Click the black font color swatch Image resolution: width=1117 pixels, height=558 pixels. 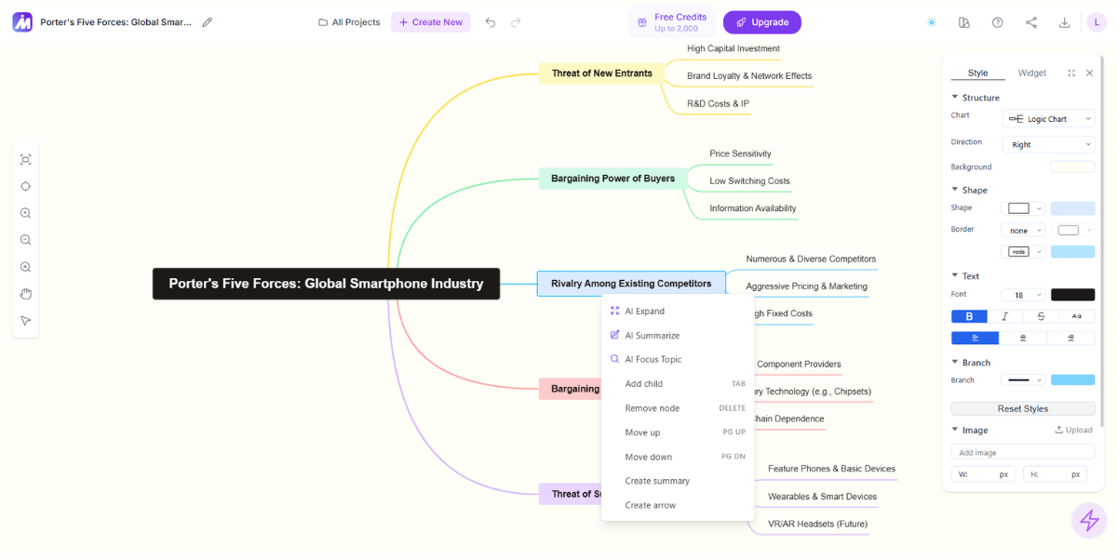click(x=1072, y=295)
